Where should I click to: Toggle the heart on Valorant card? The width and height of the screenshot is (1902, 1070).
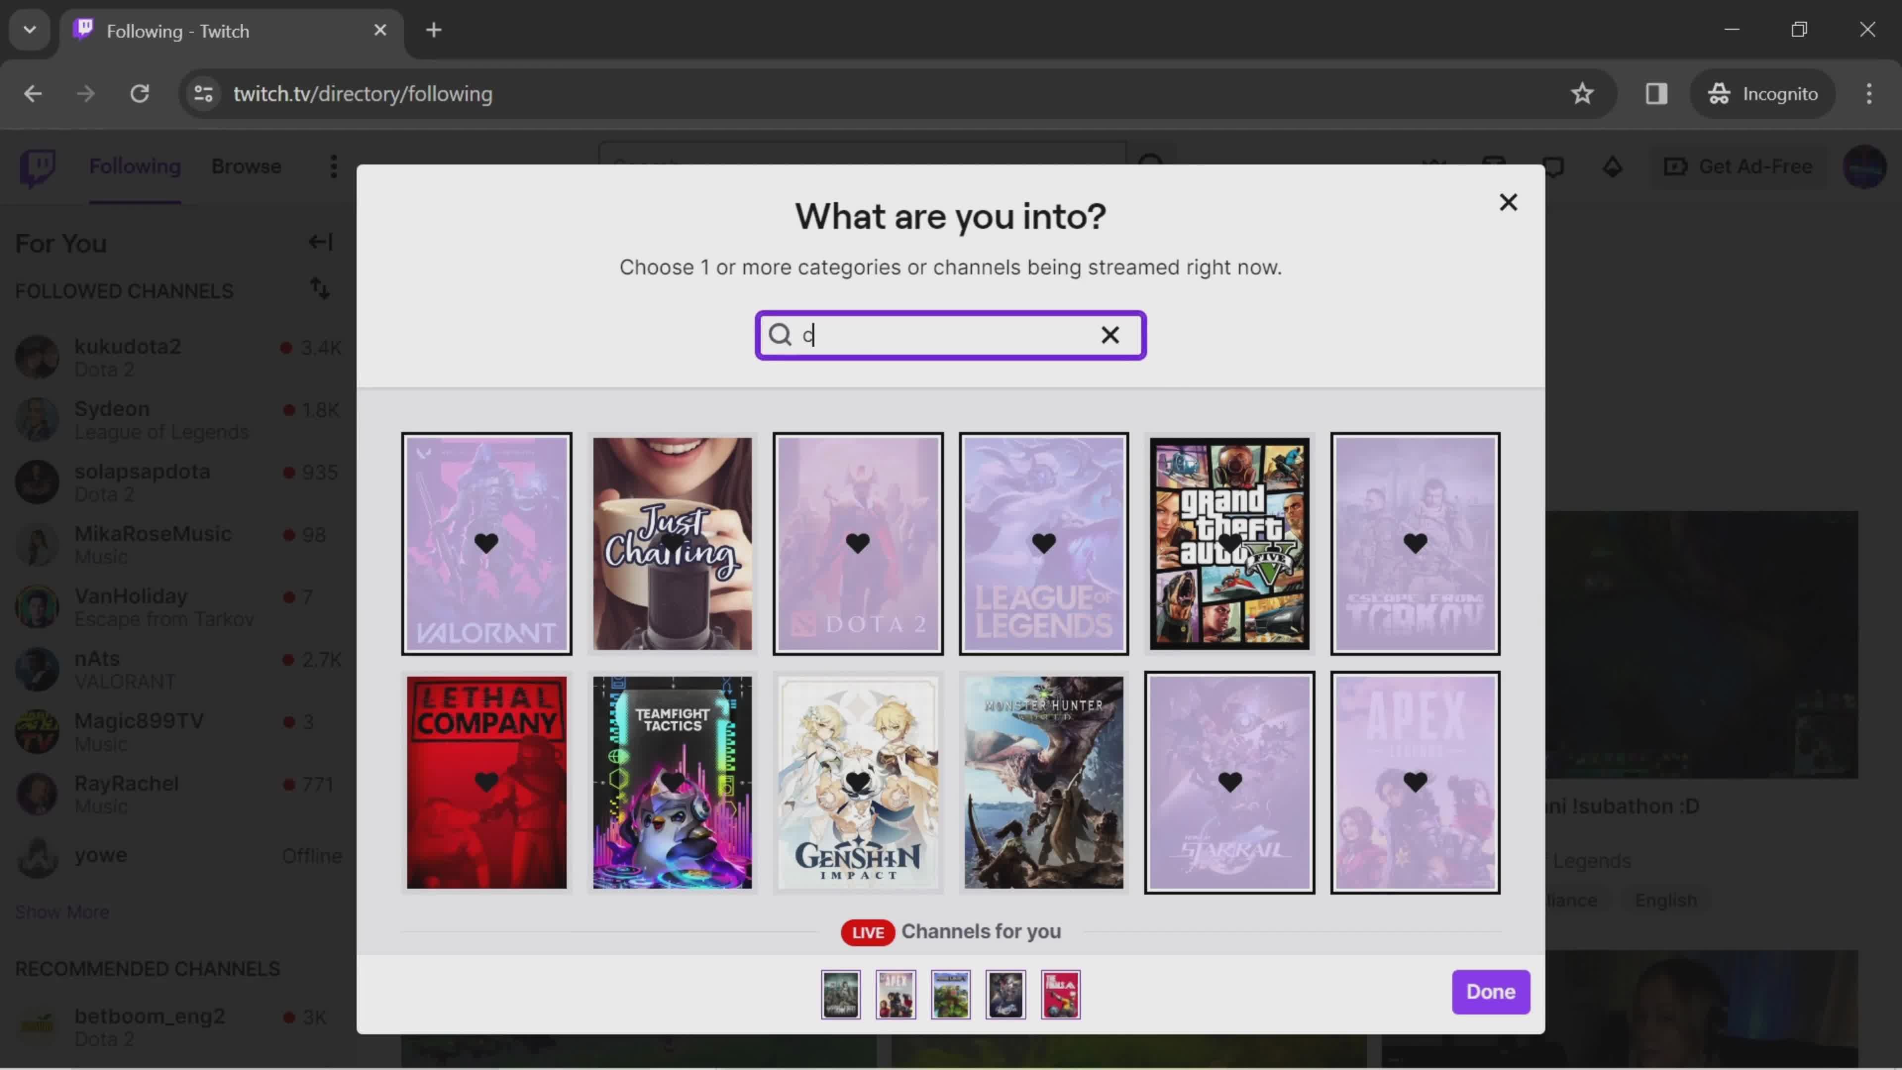(x=486, y=542)
